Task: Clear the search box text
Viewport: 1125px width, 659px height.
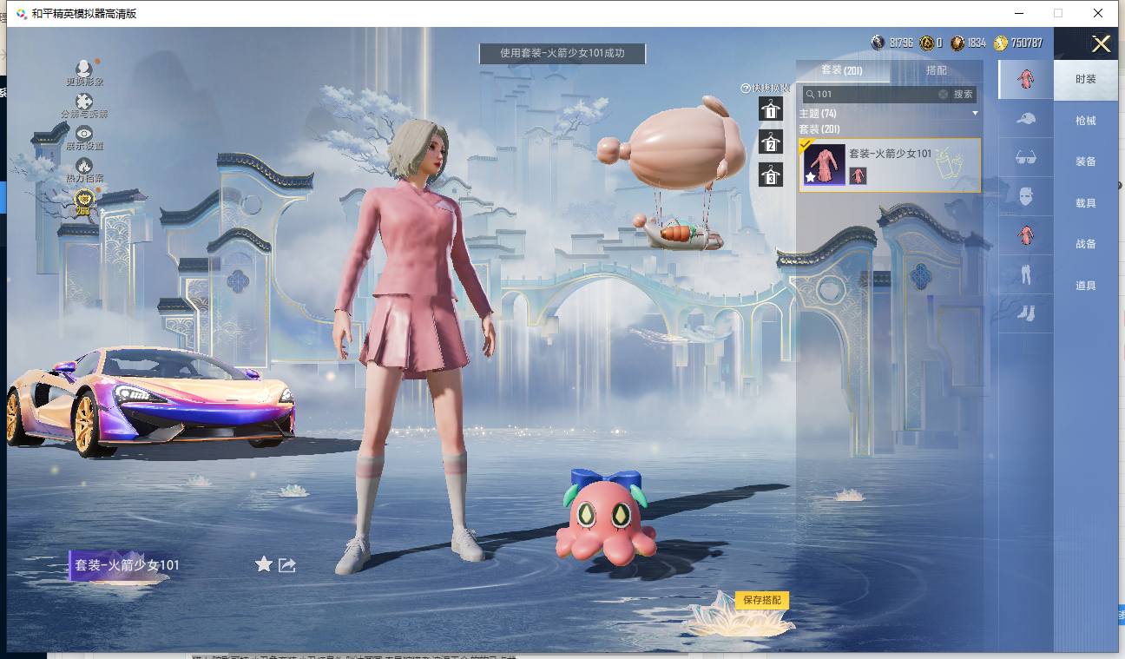Action: point(944,94)
